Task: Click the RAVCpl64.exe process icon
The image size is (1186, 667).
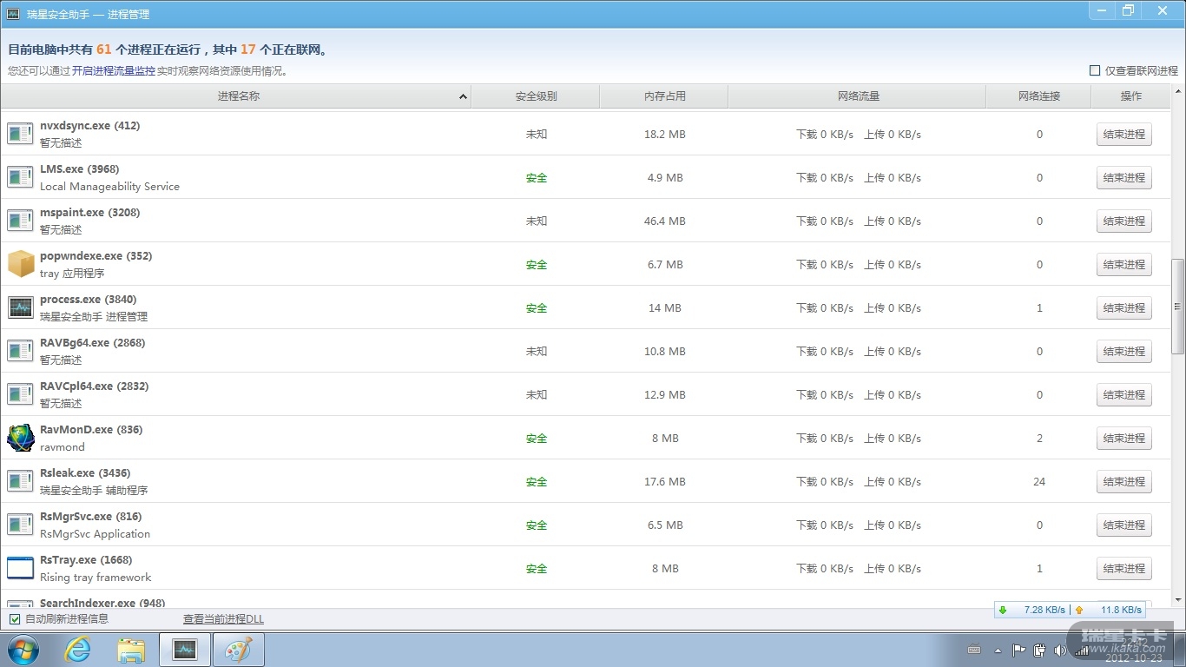Action: coord(20,394)
